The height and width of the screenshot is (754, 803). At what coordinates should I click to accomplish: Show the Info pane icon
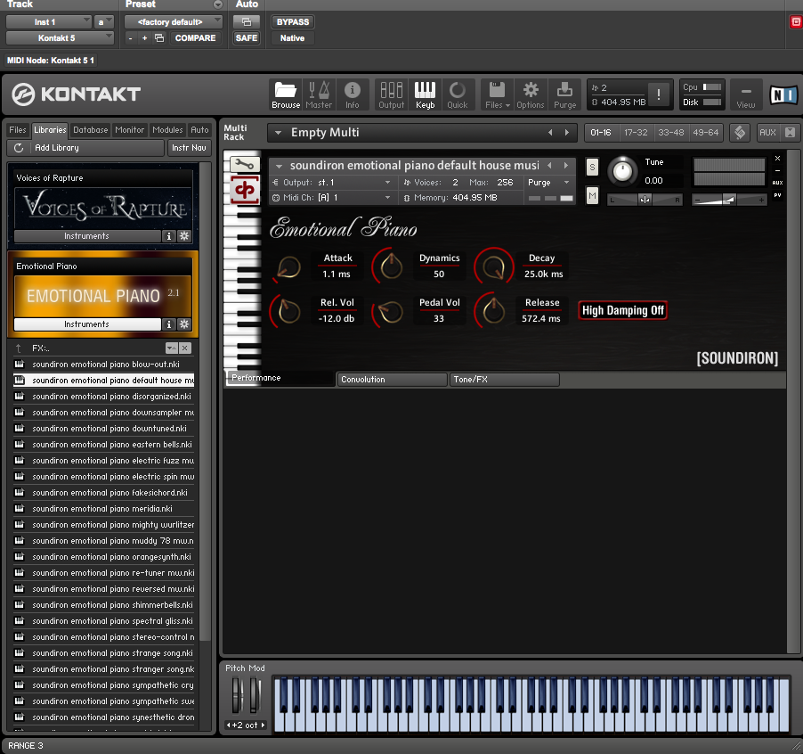point(352,95)
